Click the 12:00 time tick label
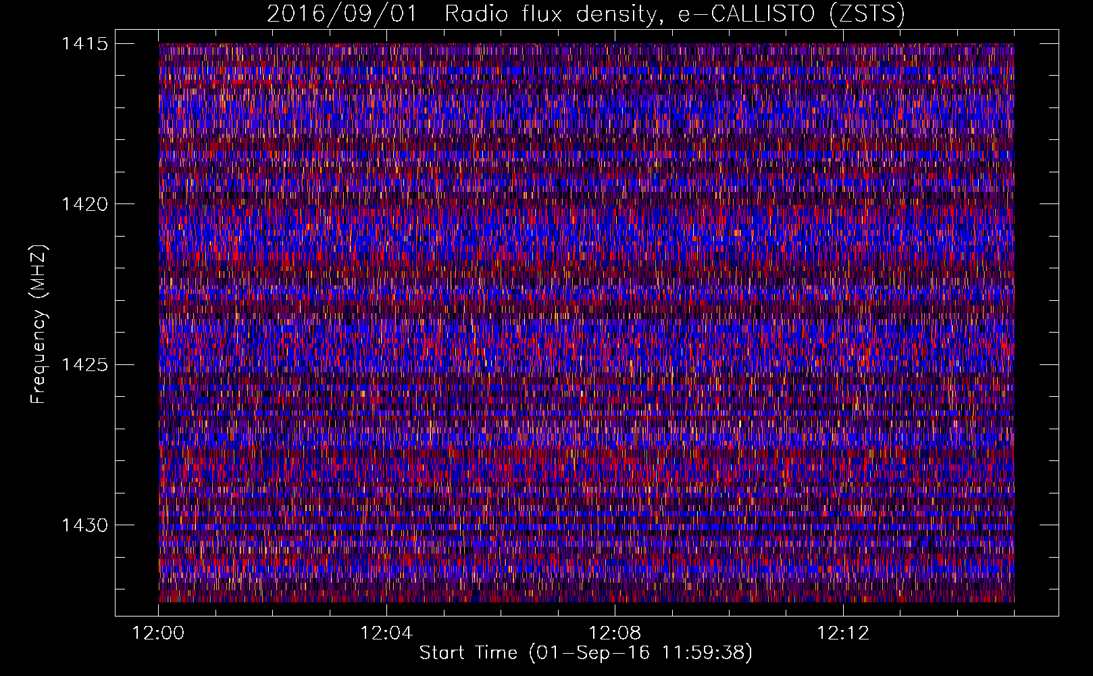Screen dimensions: 1093x676 coord(159,633)
